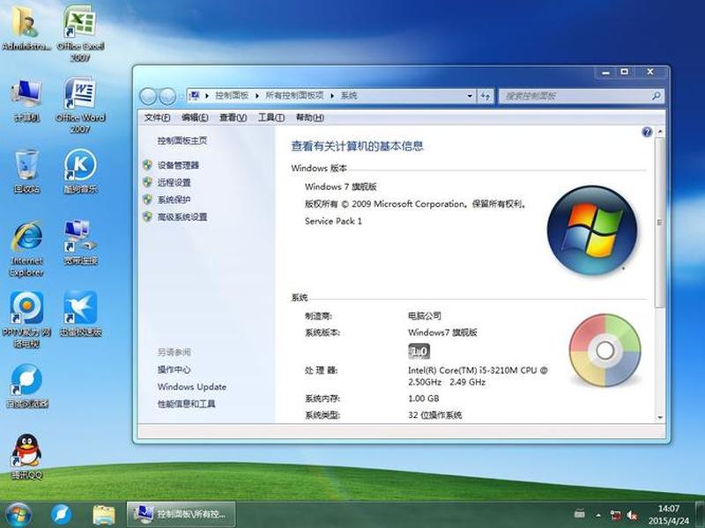Launch 迅雷极速版 desktop shortcut
705x528 pixels.
click(80, 314)
